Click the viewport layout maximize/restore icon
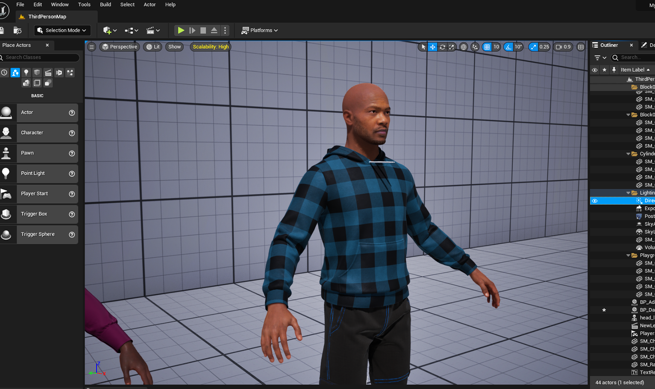This screenshot has height=389, width=655. click(x=581, y=47)
